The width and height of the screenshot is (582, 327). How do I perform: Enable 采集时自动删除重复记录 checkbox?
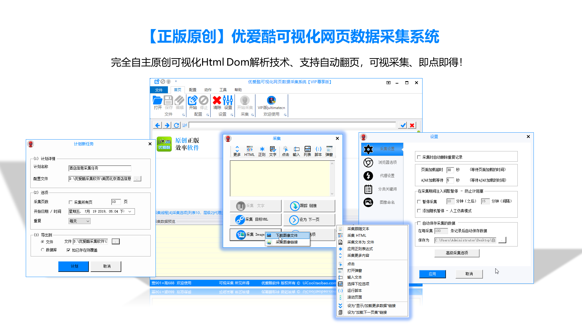point(419,157)
